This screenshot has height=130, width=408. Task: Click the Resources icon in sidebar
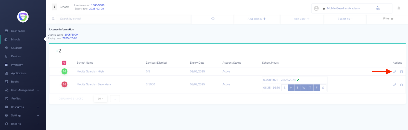pos(6,107)
